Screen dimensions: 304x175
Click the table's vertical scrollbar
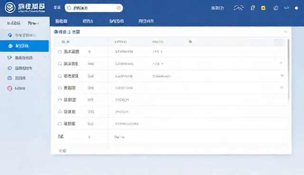point(288,70)
